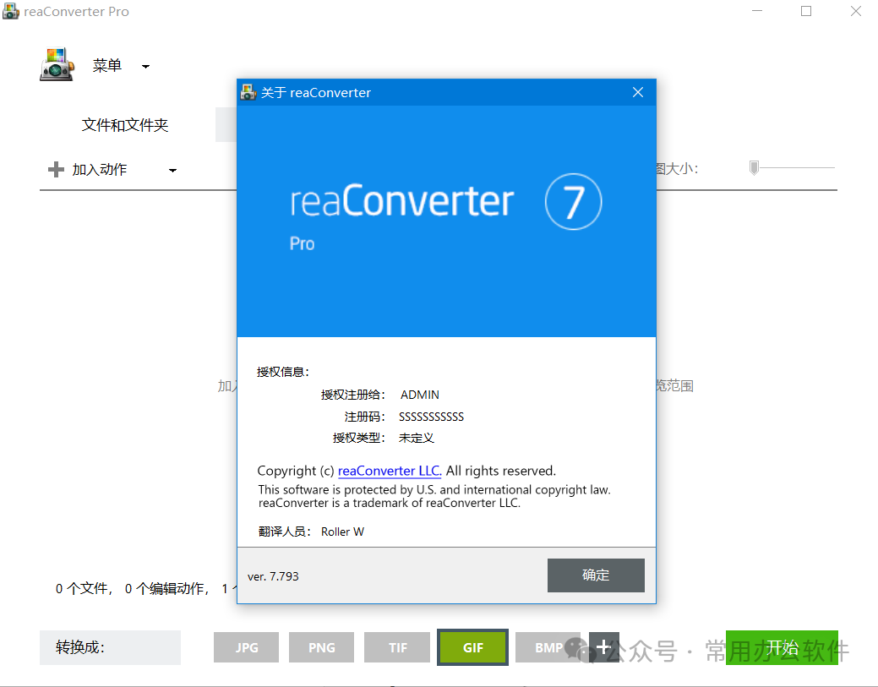Switch to the 文件和文件夹 tab
Viewport: 878px width, 687px height.
pos(125,125)
